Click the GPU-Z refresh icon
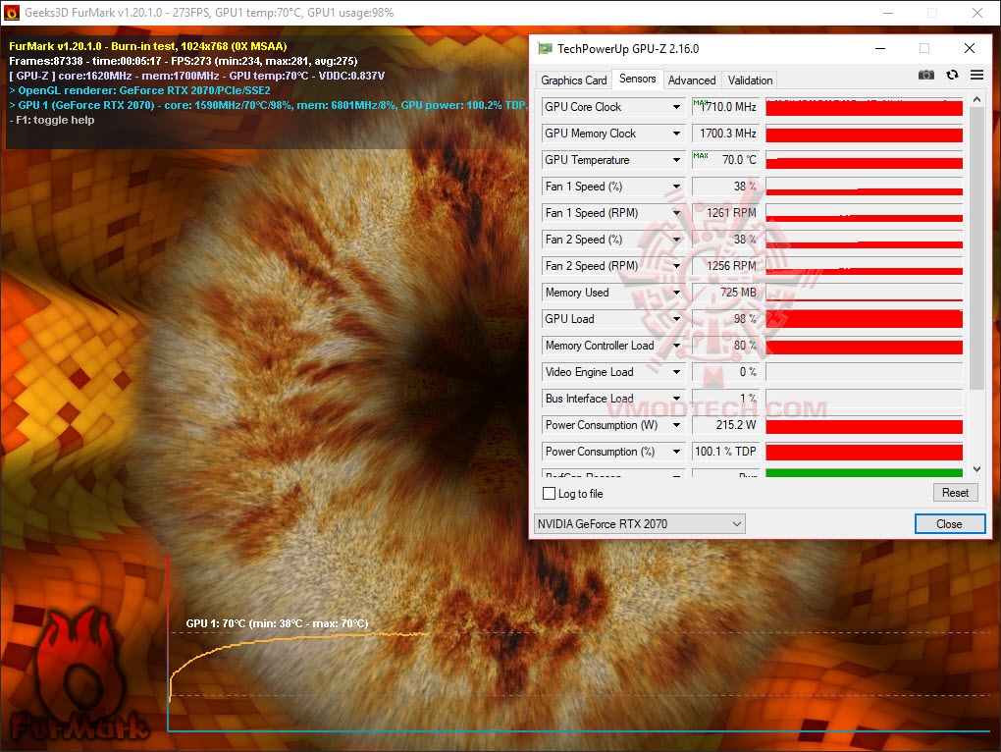The width and height of the screenshot is (1001, 752). 952,75
